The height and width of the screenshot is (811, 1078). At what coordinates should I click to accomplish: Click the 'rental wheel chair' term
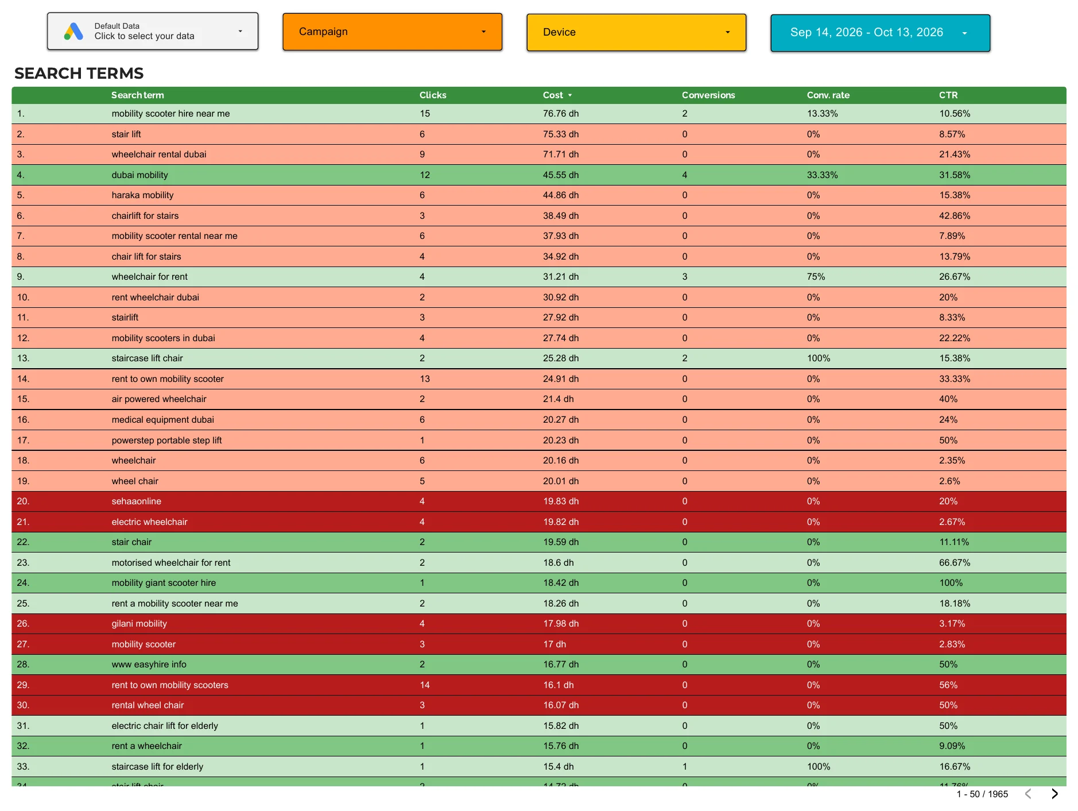(x=148, y=705)
